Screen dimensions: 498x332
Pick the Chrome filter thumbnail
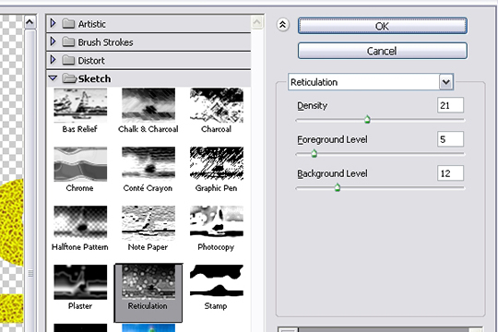pyautogui.click(x=80, y=164)
